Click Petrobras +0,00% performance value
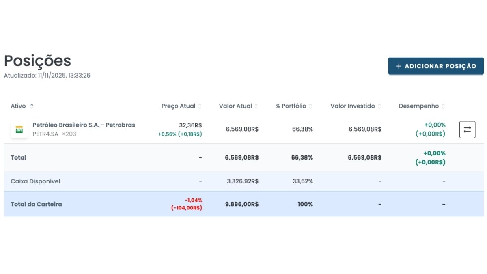The height and width of the screenshot is (274, 487). [434, 125]
